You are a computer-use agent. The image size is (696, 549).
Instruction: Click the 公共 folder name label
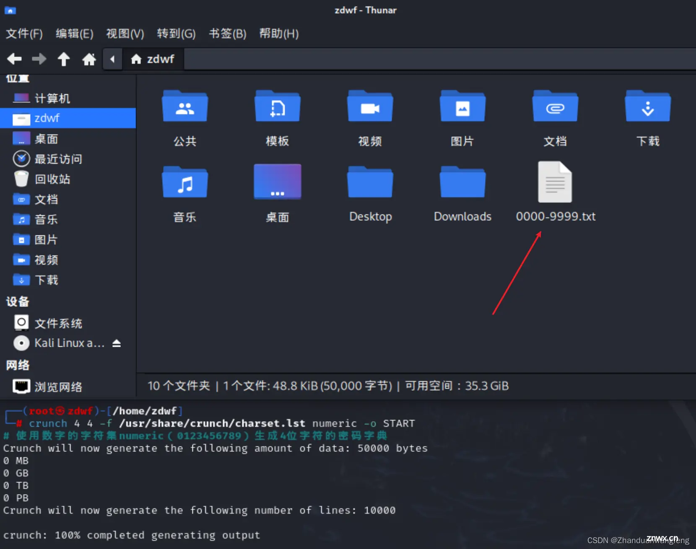point(185,141)
